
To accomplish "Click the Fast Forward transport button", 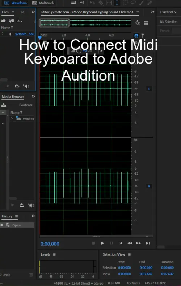I will [x=138, y=243].
